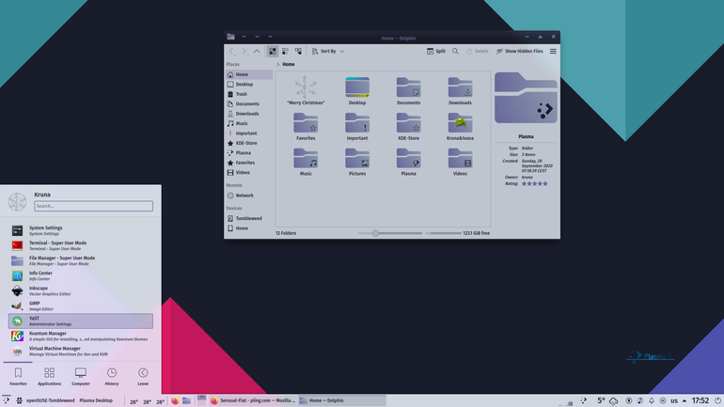
Task: Open Network in Places panel
Action: (244, 196)
